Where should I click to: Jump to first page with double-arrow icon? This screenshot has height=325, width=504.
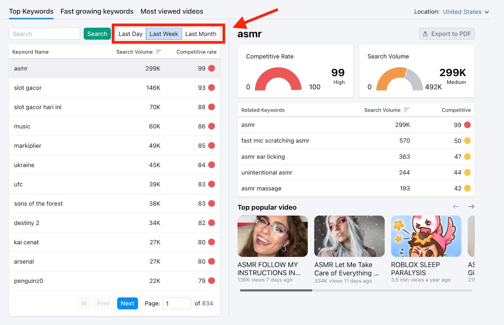tap(84, 303)
